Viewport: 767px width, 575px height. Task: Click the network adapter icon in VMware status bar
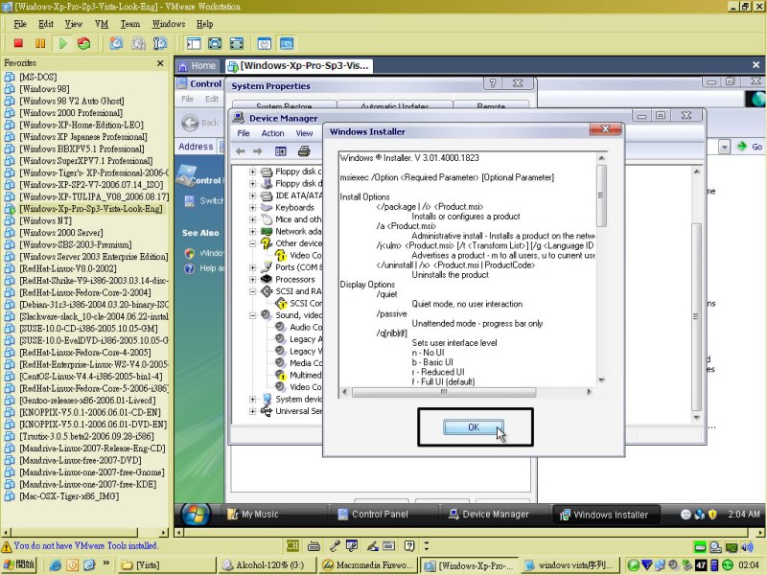click(x=732, y=546)
